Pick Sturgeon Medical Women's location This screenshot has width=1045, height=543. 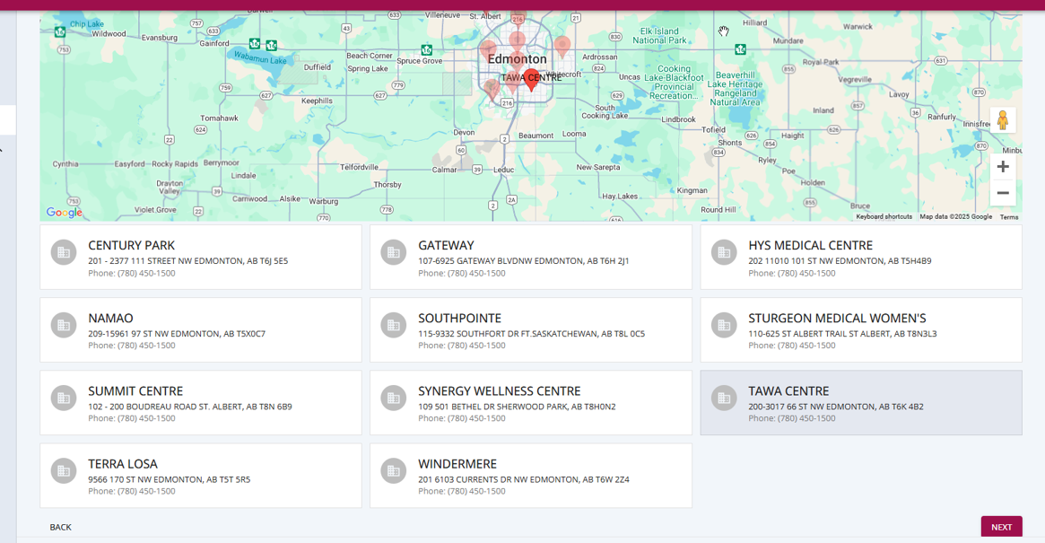click(860, 329)
